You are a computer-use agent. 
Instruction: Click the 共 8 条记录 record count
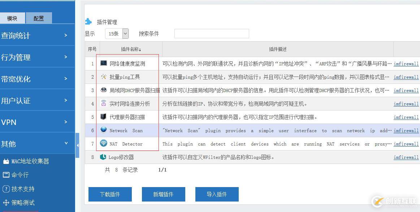pyautogui.click(x=121, y=170)
